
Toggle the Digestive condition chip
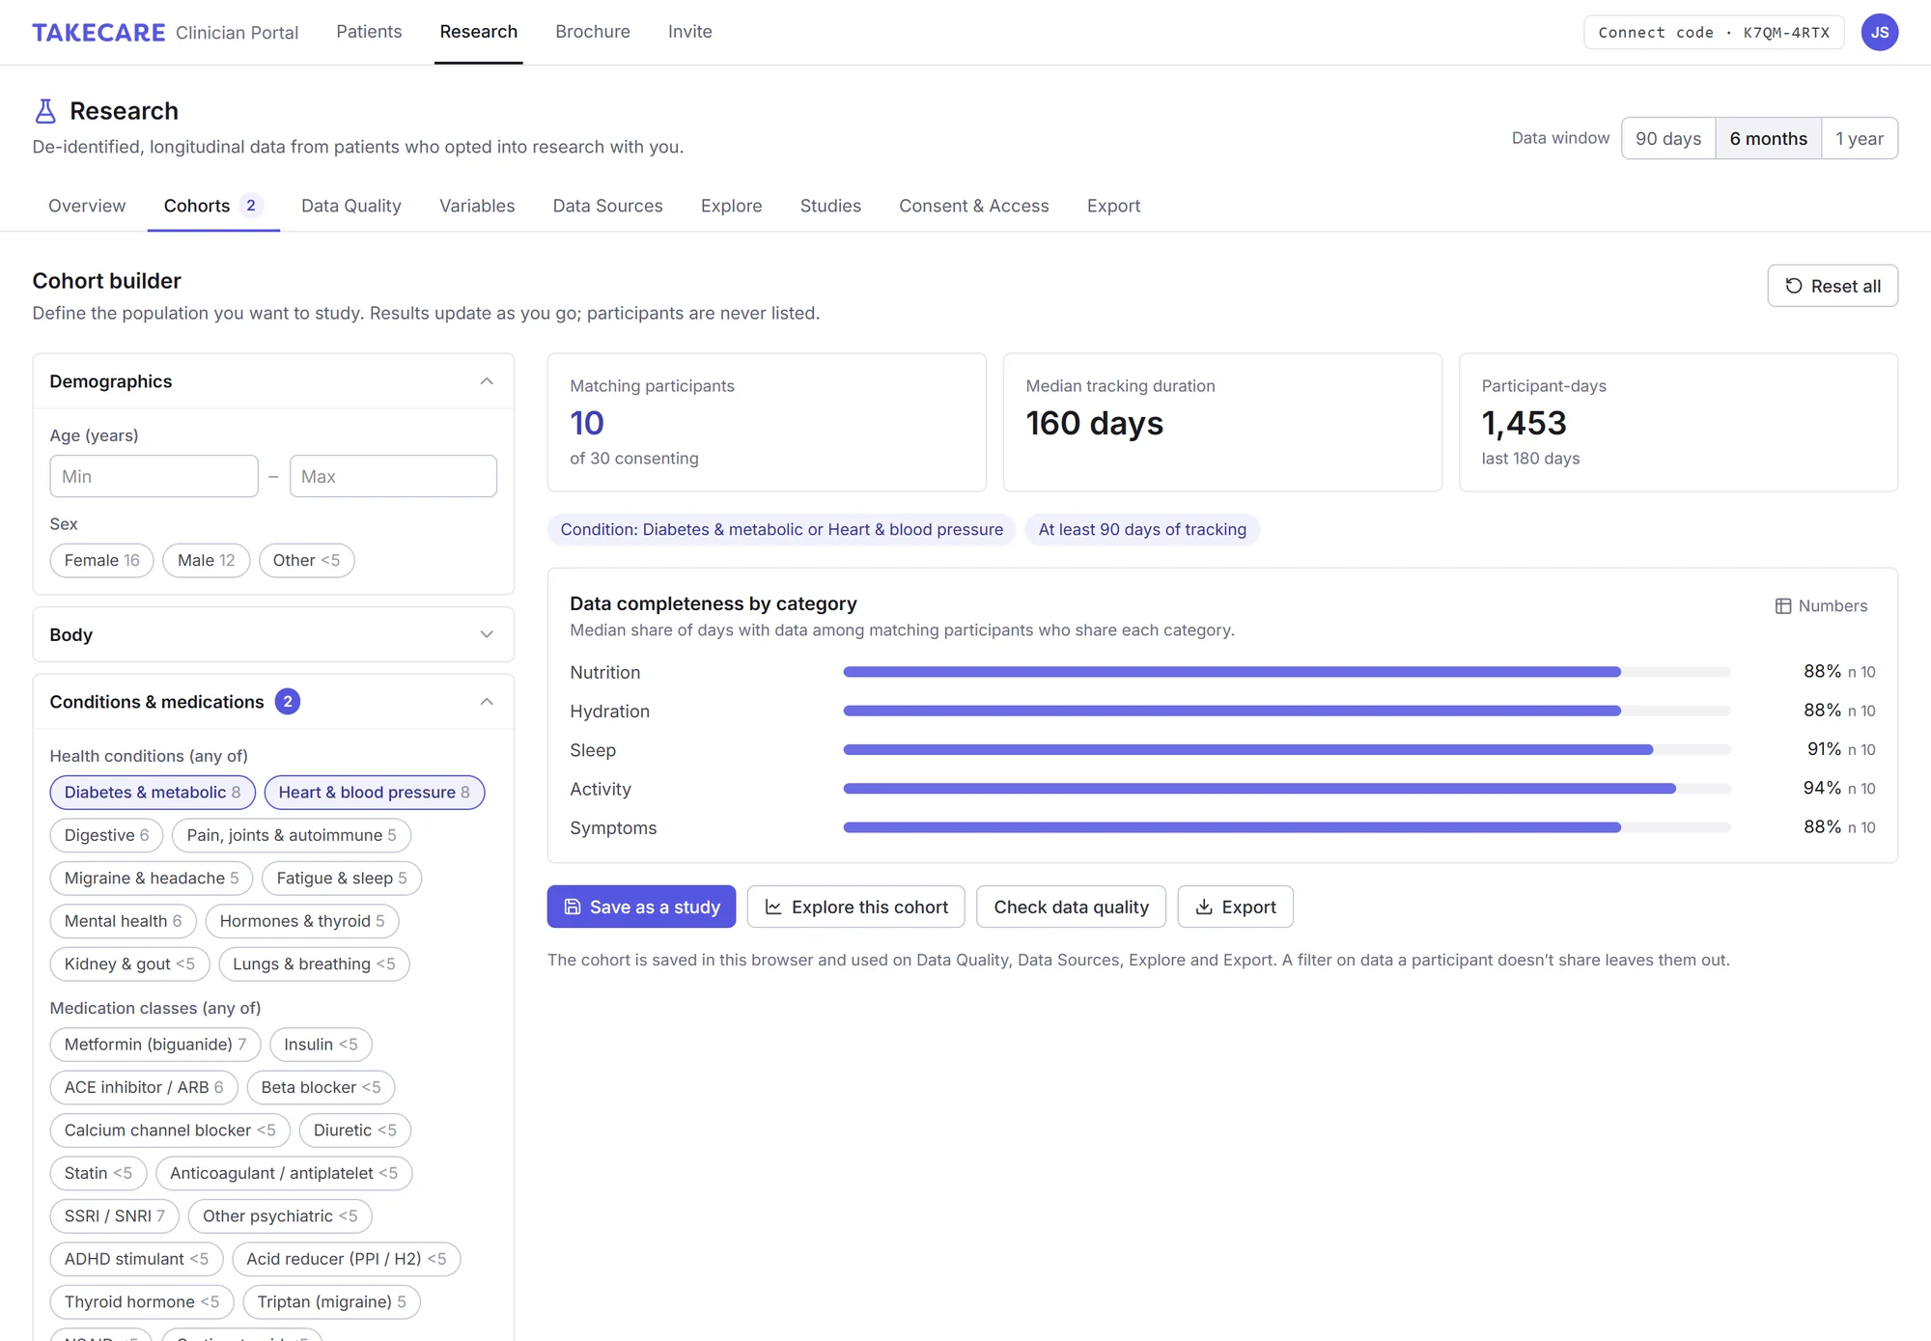coord(106,835)
